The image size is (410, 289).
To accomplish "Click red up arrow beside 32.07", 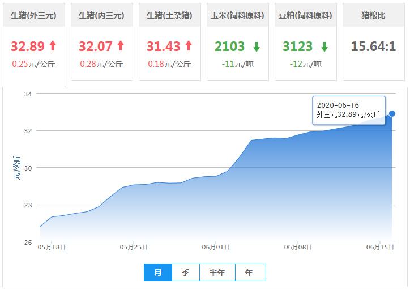I will (x=120, y=46).
